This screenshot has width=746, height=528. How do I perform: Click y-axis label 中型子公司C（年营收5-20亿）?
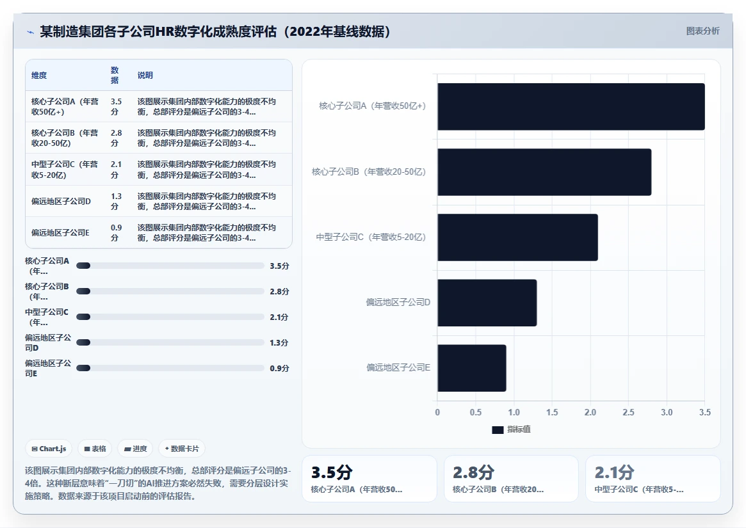[x=371, y=236]
